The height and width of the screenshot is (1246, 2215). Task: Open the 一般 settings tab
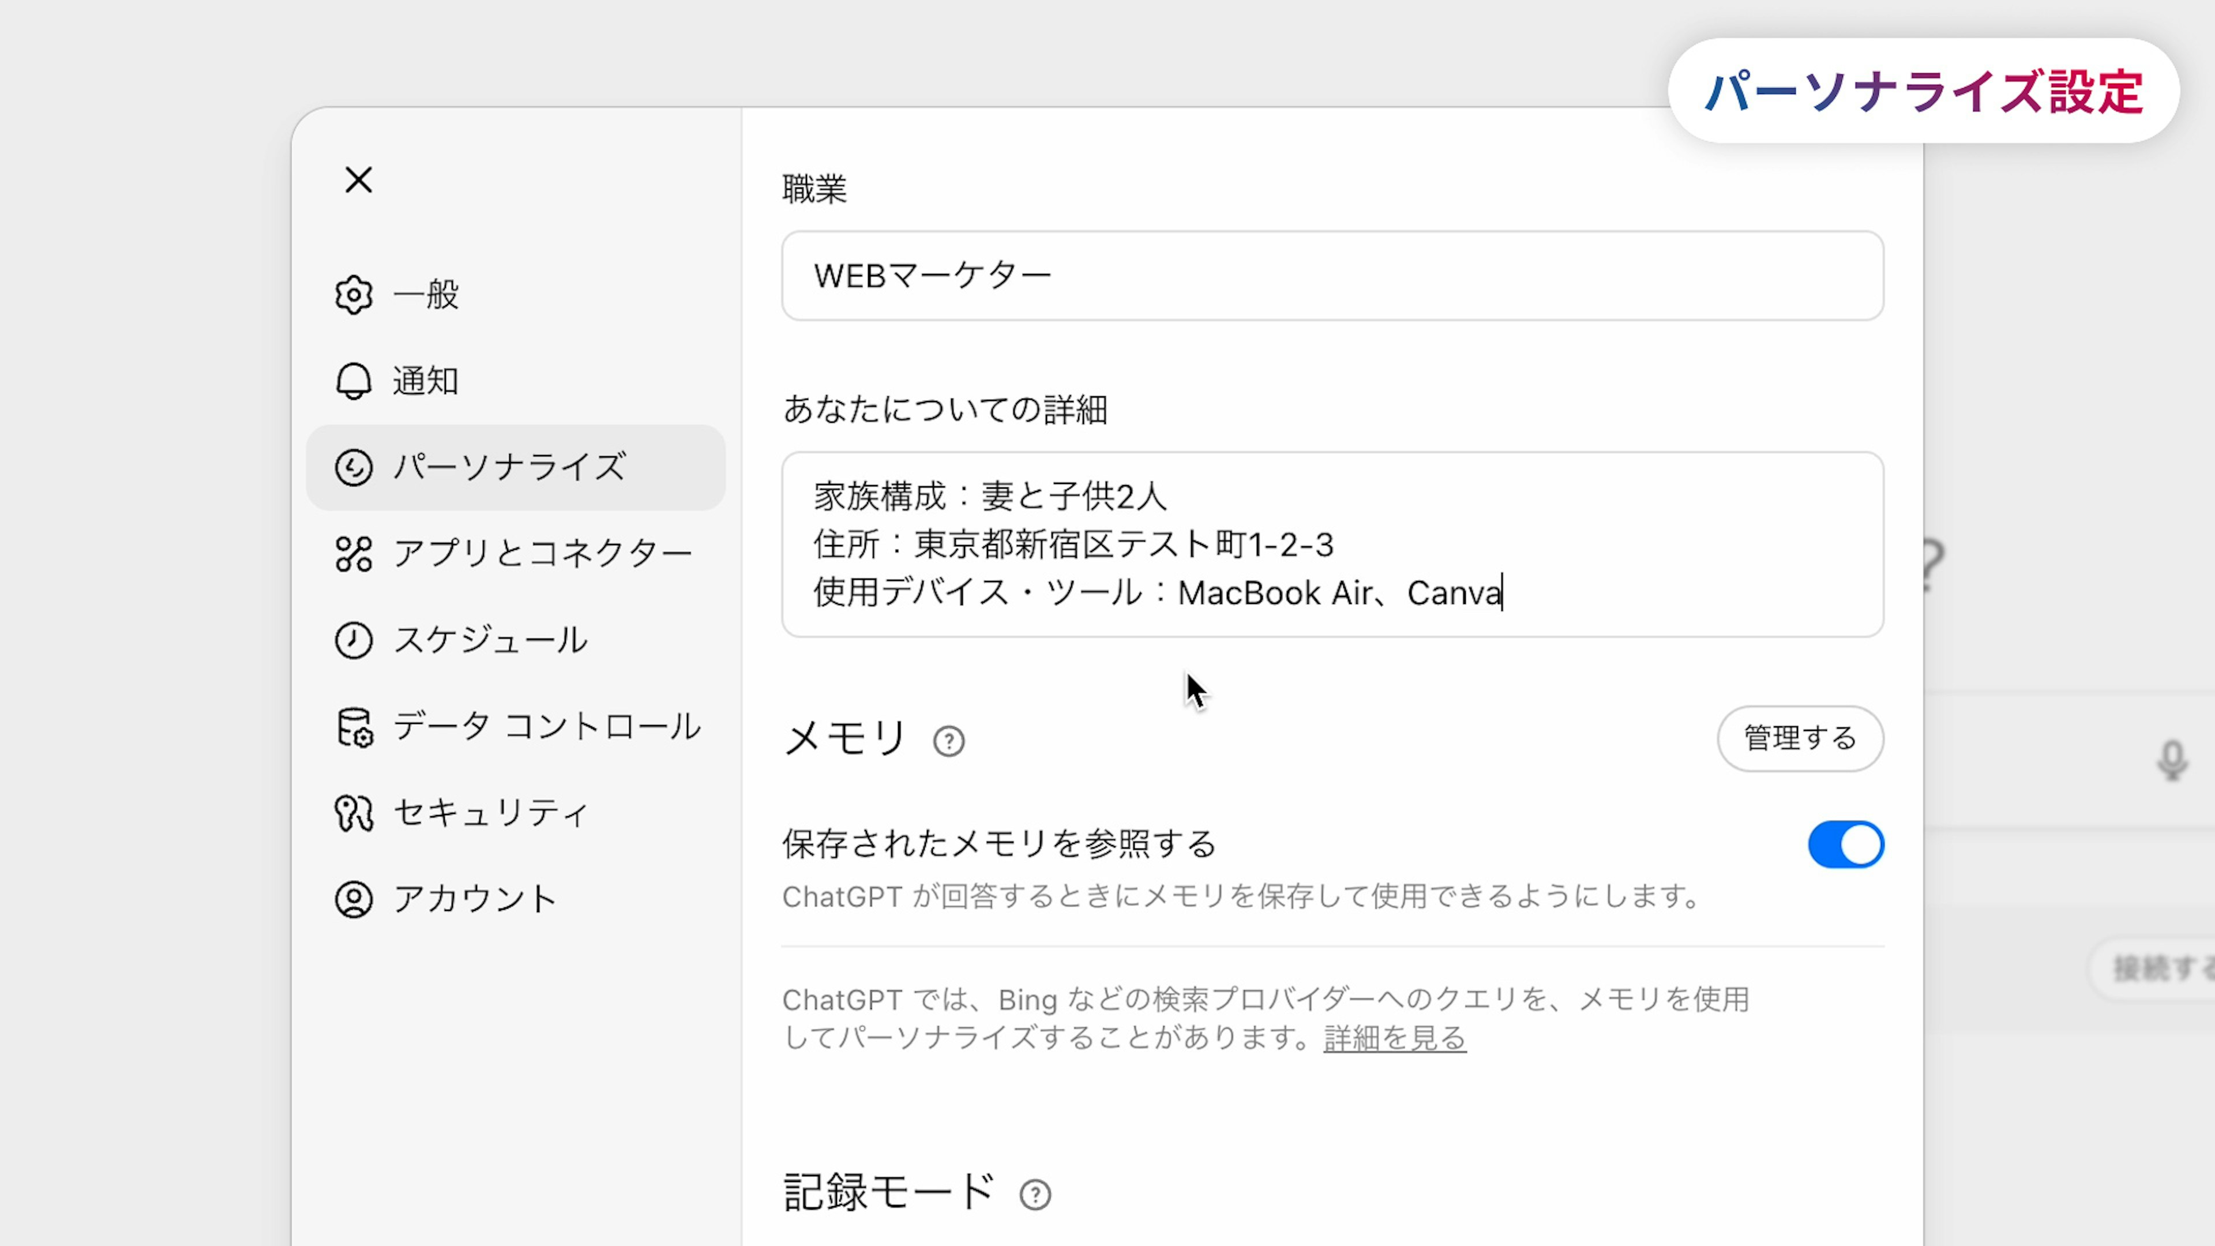coord(426,295)
